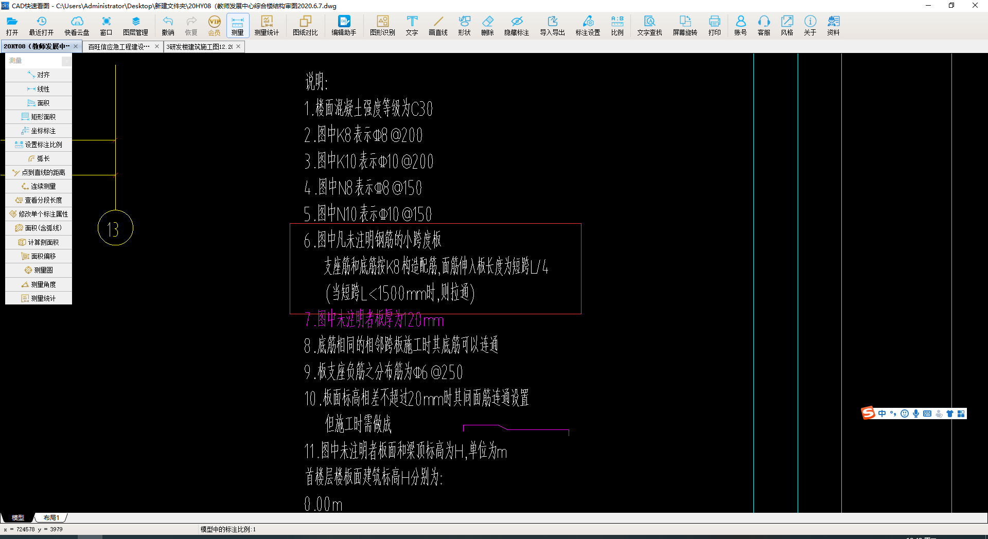Toggle Sogou 中 Chinese/English mode

882,414
